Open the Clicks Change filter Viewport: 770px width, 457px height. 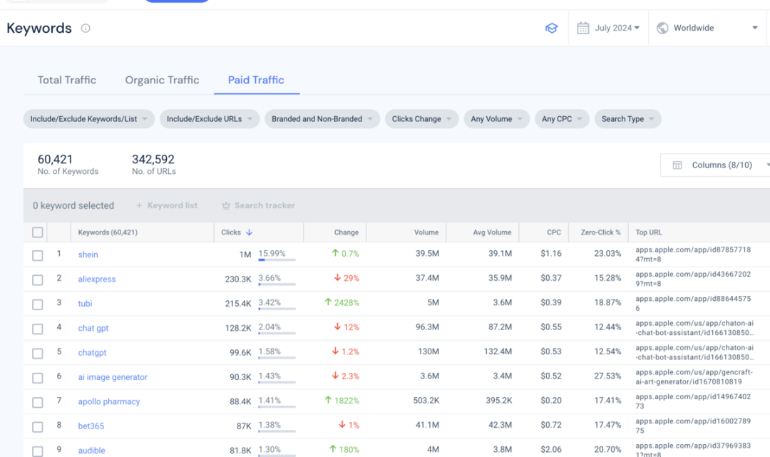421,119
